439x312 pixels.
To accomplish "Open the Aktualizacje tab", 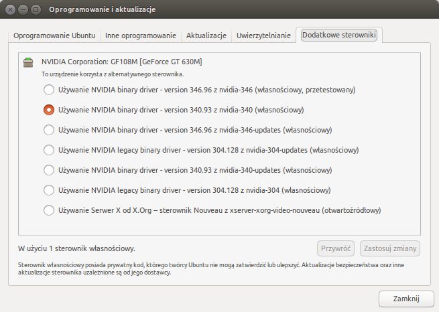I will pos(206,35).
